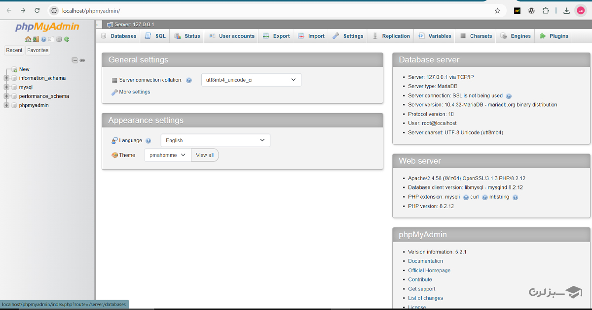Click the collapse all tree icon

coord(74,60)
